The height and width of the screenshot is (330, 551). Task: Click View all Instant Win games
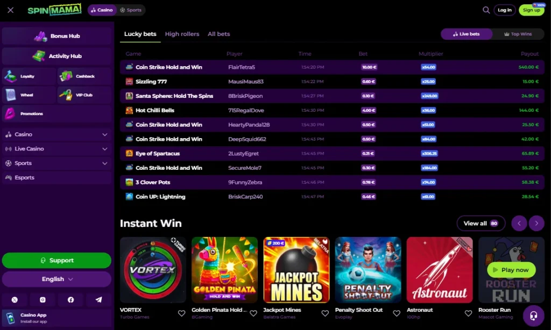481,224
